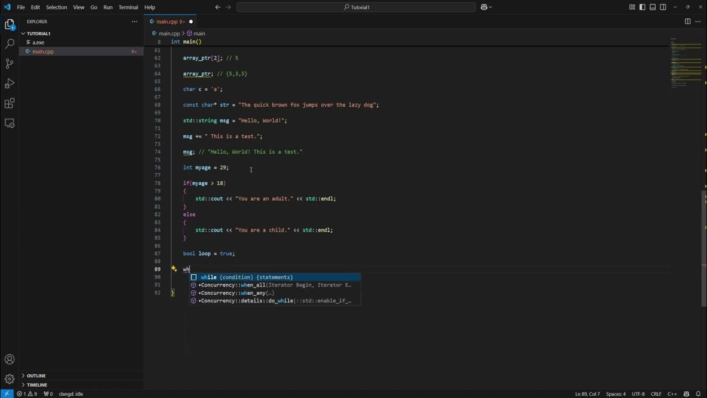Open the Run menu
707x398 pixels.
coord(108,7)
